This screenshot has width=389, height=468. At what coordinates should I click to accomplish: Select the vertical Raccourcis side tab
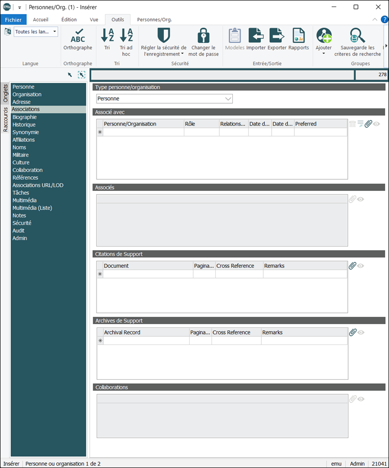pyautogui.click(x=5, y=120)
